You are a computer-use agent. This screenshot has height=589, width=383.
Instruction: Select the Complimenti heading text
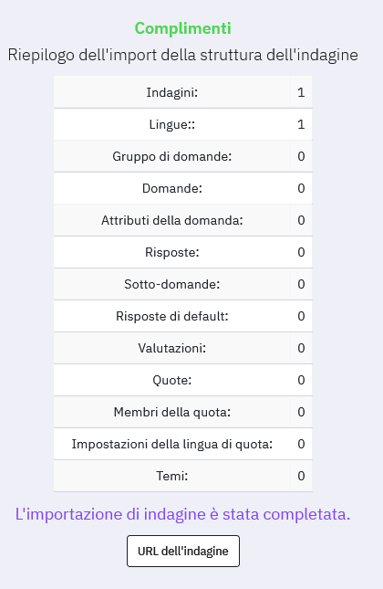tap(183, 28)
